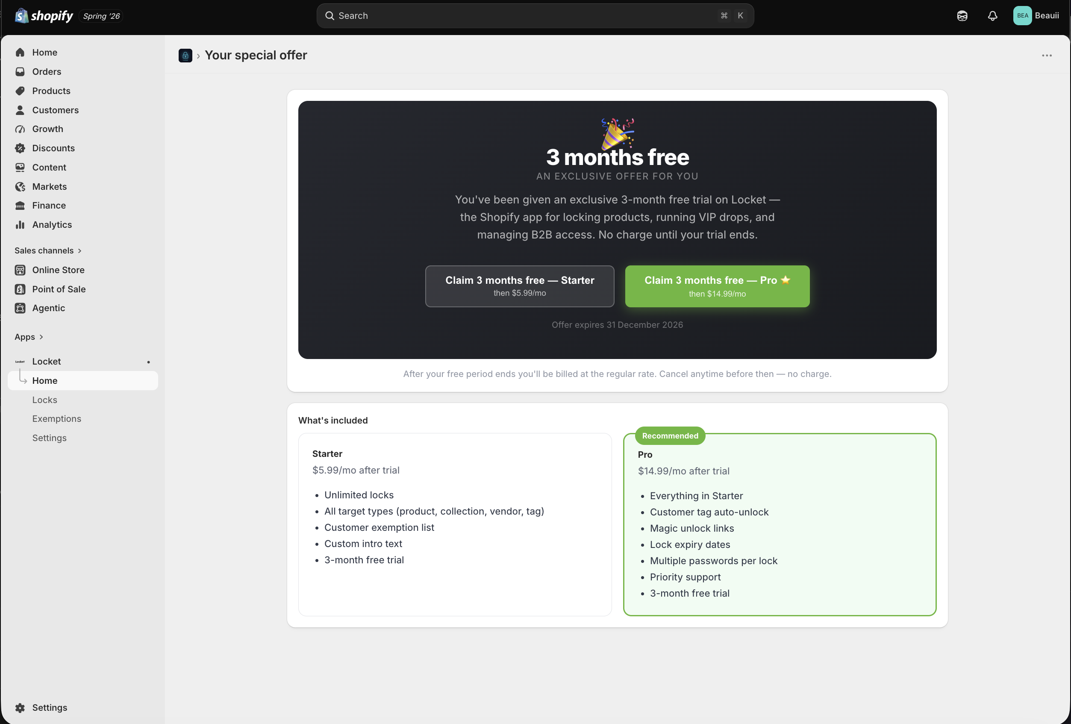Click the Locket pin dot indicator

tap(148, 362)
